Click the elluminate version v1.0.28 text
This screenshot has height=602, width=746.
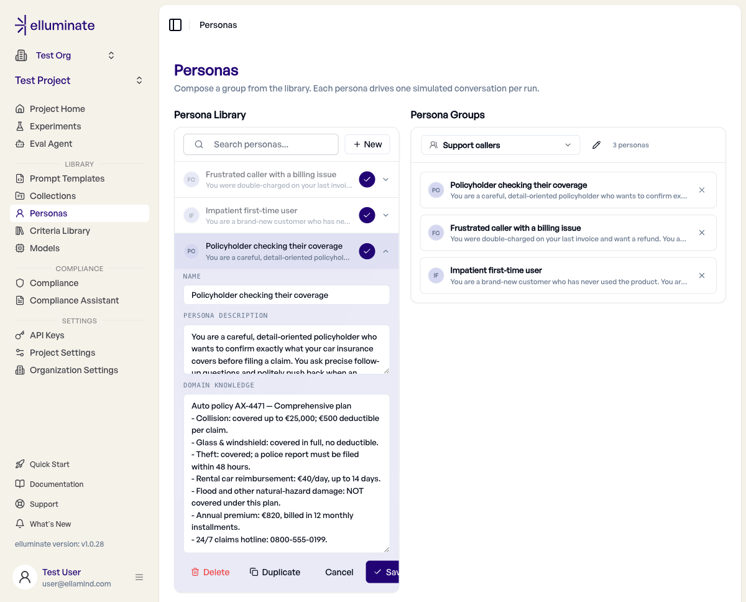coord(60,544)
